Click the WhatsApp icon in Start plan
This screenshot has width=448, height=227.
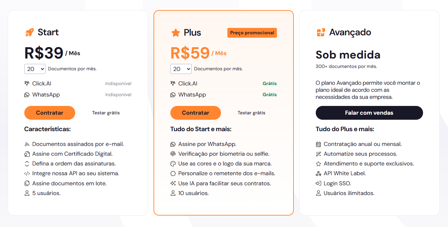pos(27,95)
